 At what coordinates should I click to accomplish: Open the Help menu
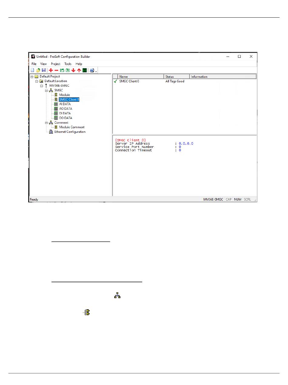79,64
